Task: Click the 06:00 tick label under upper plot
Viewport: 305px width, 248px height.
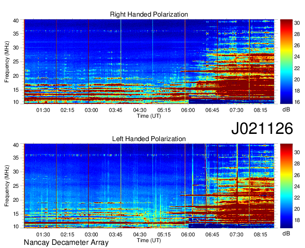Action: point(188,110)
